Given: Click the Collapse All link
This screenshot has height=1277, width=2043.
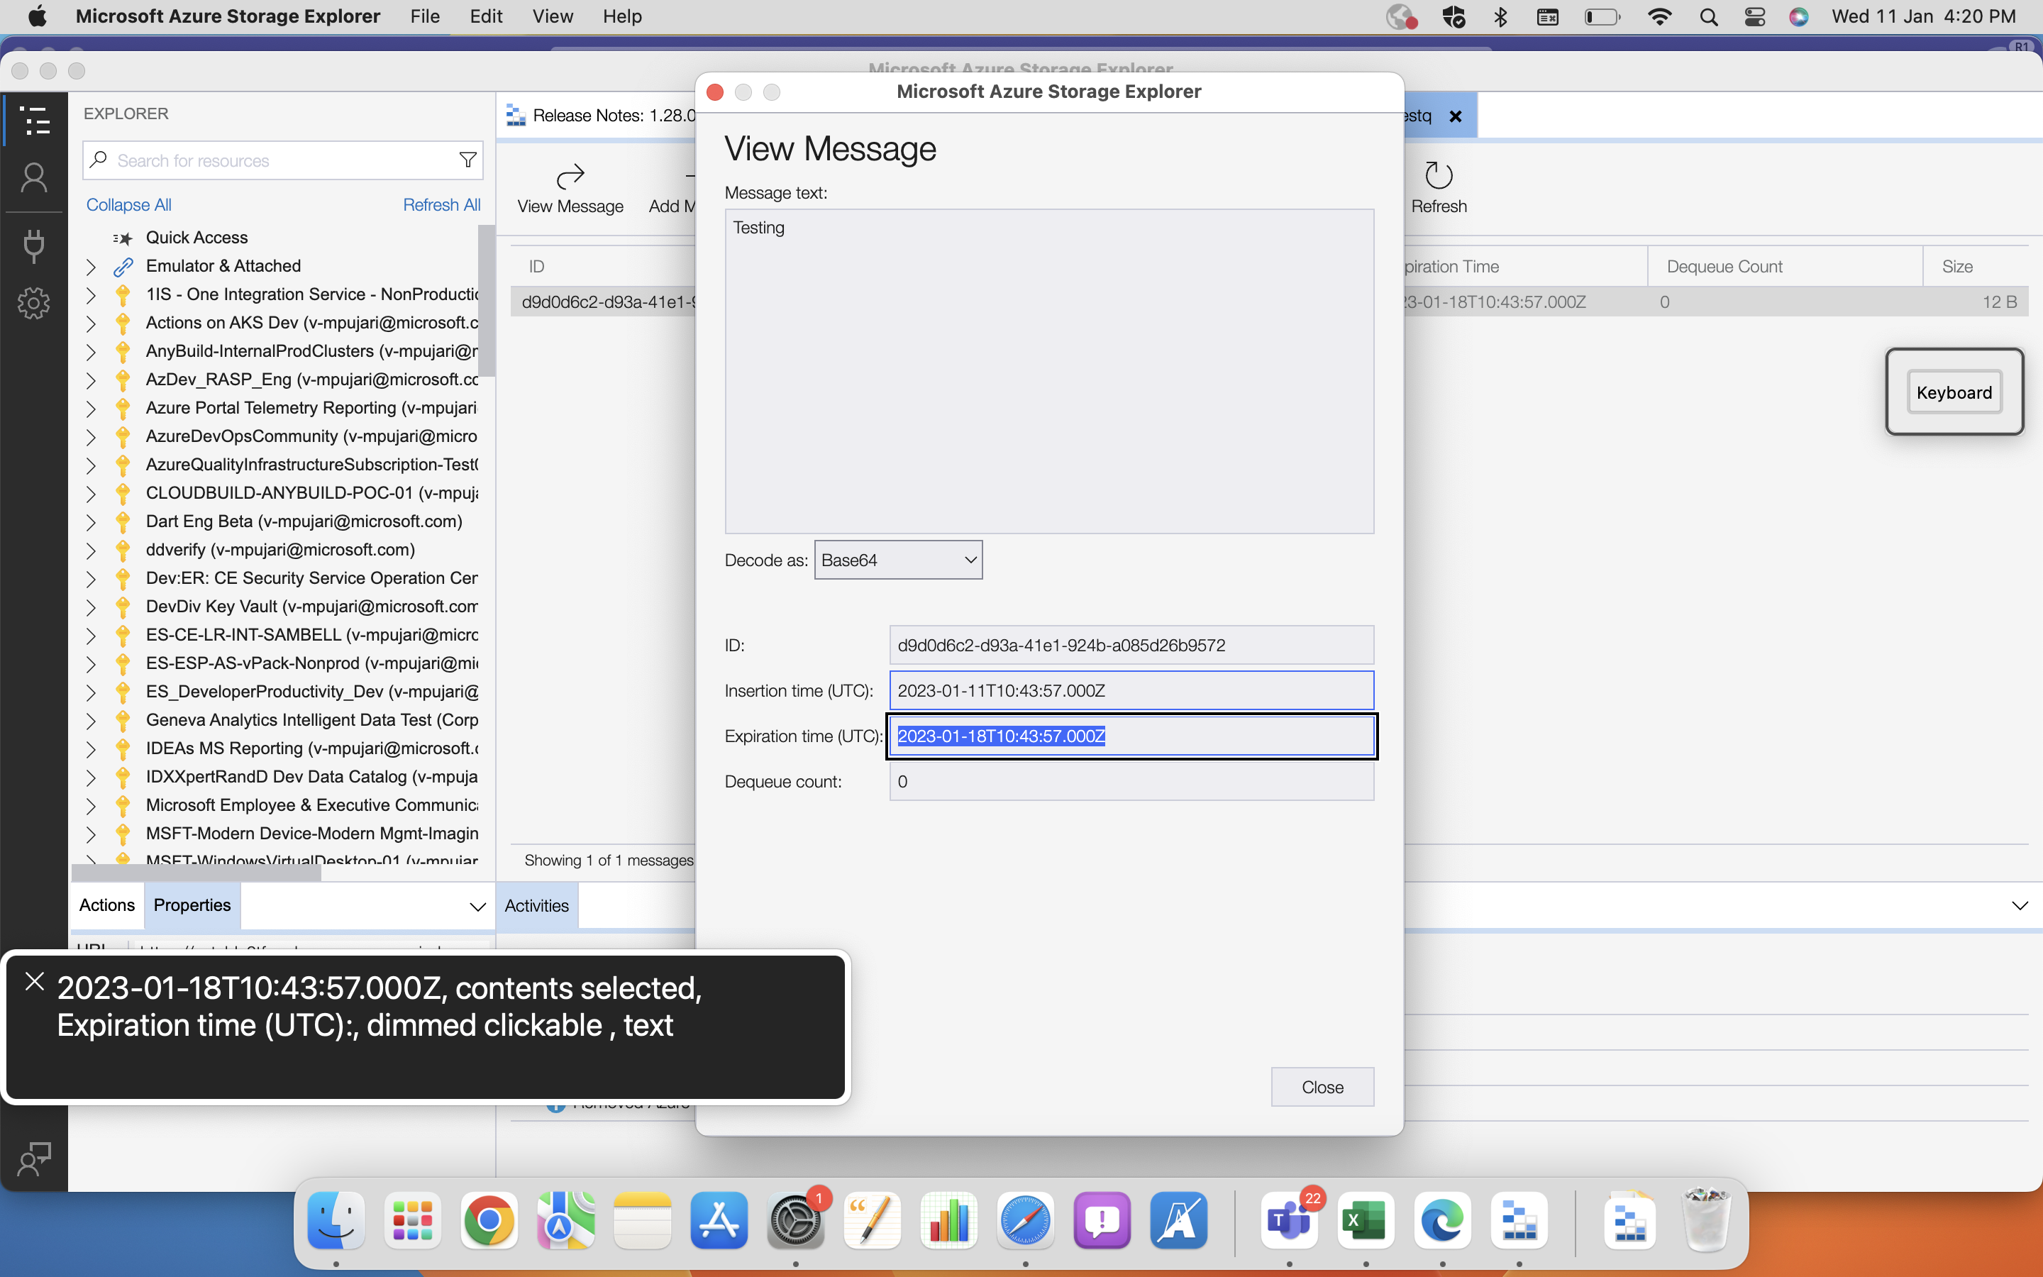Looking at the screenshot, I should 128,205.
